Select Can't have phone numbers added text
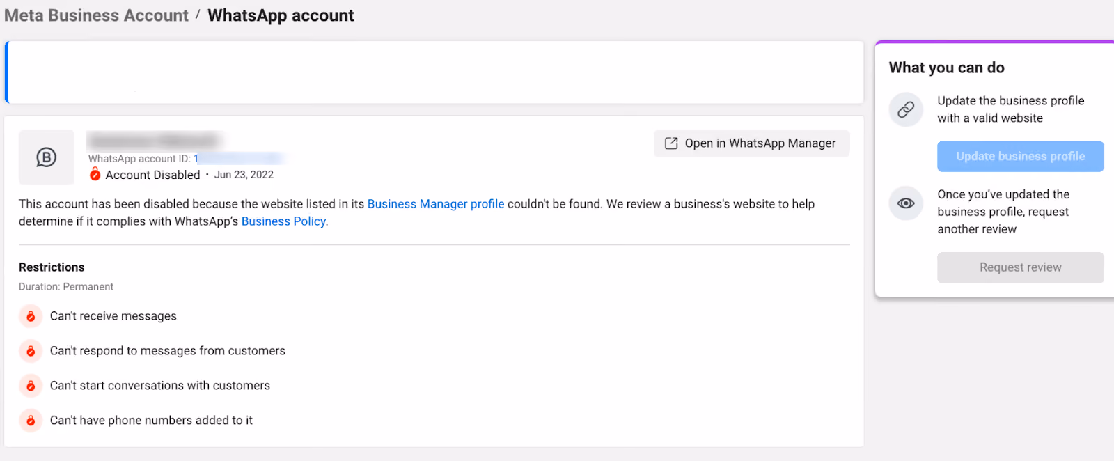1114x461 pixels. pos(151,421)
